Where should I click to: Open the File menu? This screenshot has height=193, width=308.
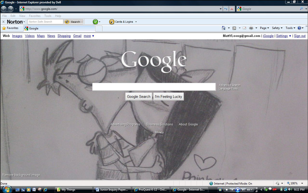click(4, 16)
